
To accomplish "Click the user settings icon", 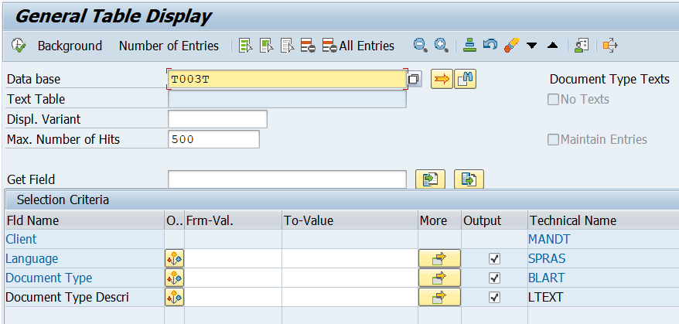I will pyautogui.click(x=581, y=45).
